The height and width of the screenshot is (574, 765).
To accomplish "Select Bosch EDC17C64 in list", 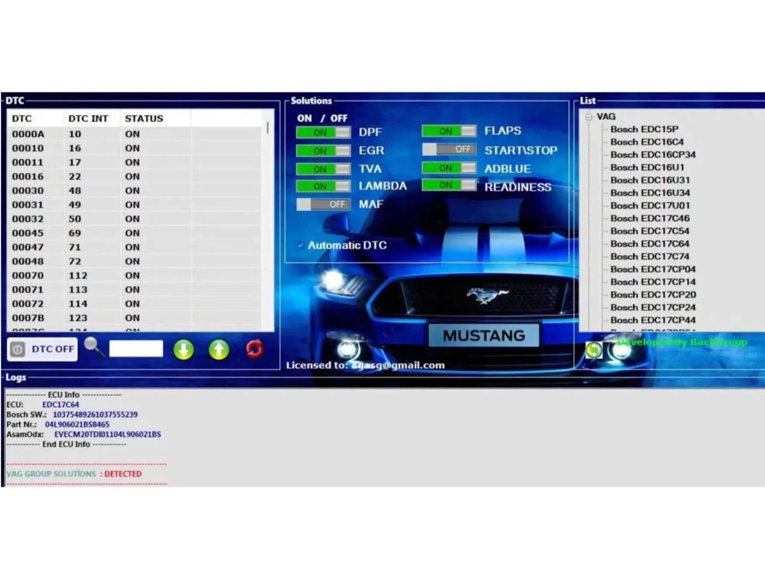I will pos(650,244).
